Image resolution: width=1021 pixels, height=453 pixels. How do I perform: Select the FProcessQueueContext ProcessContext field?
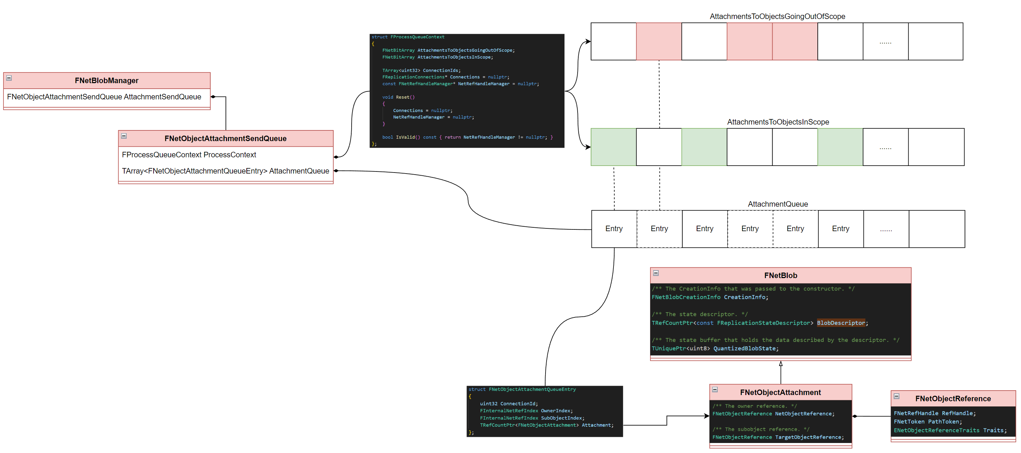(x=189, y=155)
